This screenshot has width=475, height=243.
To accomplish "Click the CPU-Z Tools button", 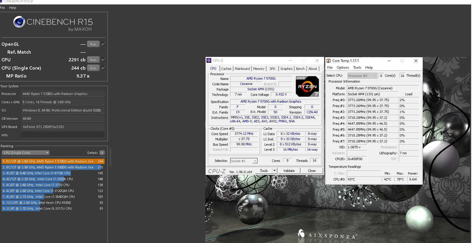I will 264,171.
